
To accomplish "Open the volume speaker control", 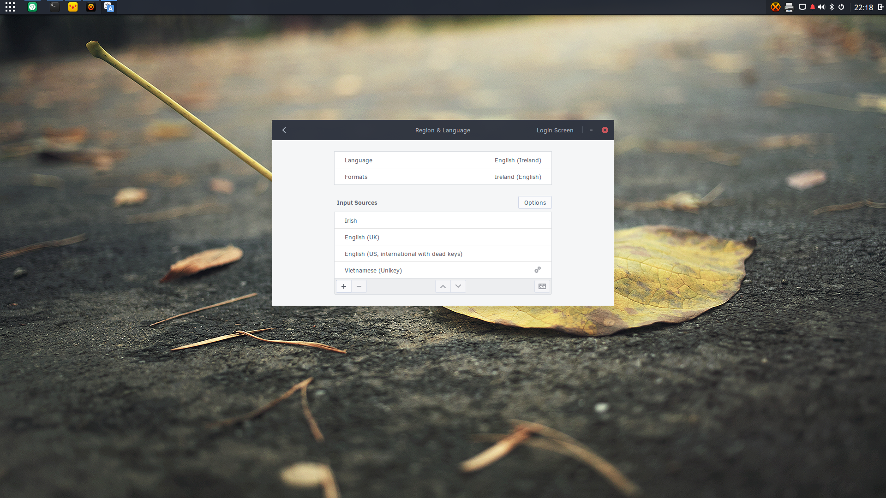I will 821,7.
